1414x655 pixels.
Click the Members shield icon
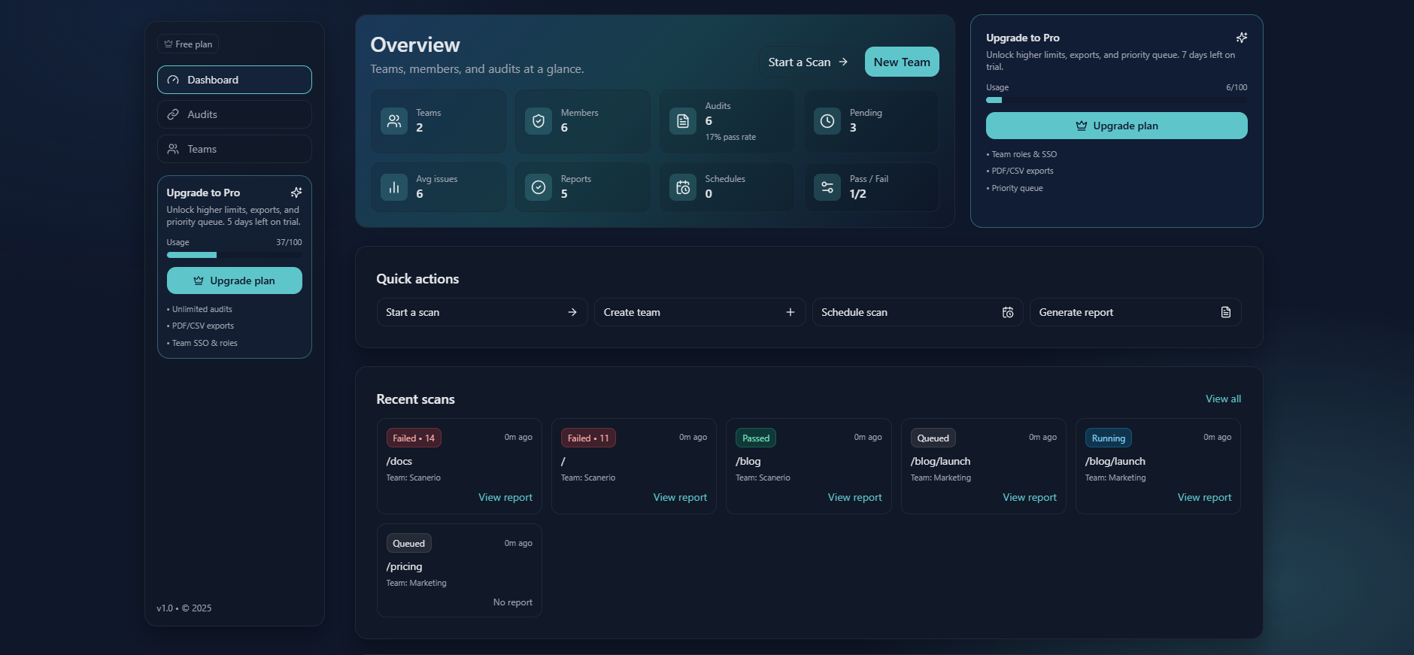click(x=538, y=121)
